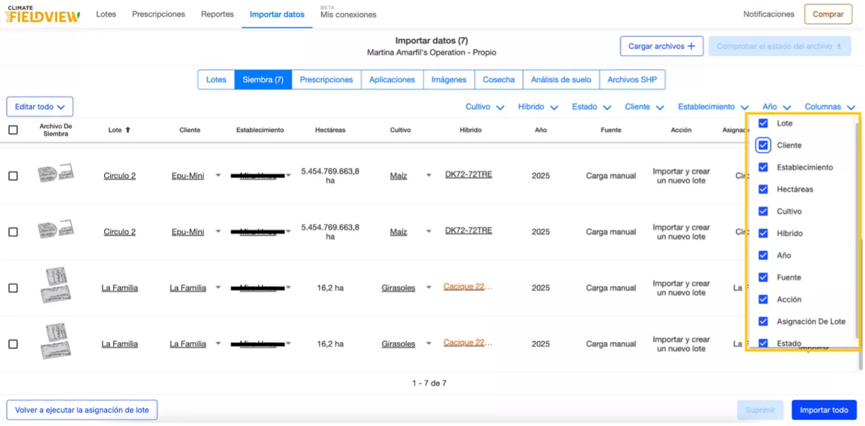Open the Reportes menu in top navigation
Viewport: 865px width, 426px height.
[x=217, y=14]
